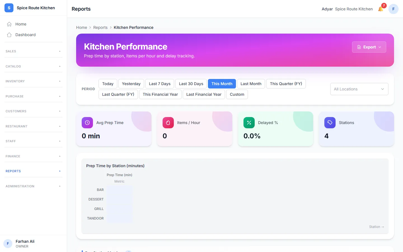Click the Delayed % percent icon
Viewport: 403px width, 252px height.
tap(249, 123)
